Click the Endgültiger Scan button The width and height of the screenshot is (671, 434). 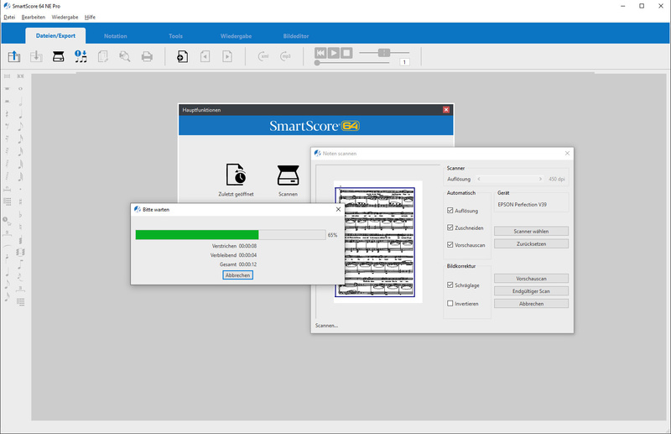pos(531,291)
